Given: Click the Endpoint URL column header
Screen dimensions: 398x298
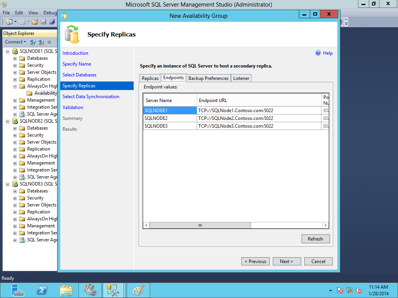Looking at the screenshot, I should [259, 100].
